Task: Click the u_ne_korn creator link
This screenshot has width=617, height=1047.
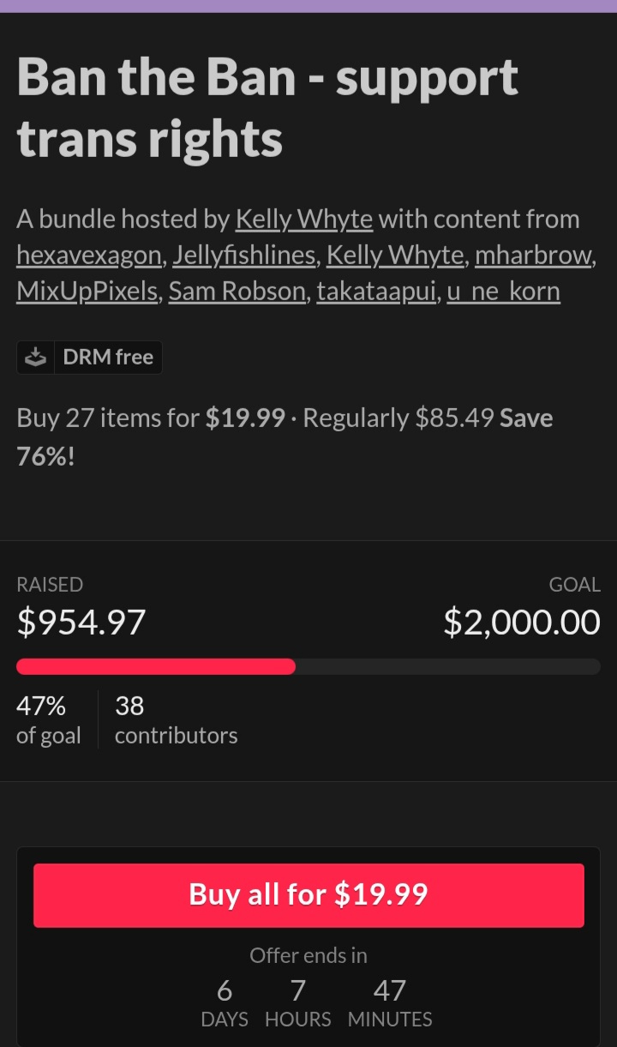Action: click(504, 292)
